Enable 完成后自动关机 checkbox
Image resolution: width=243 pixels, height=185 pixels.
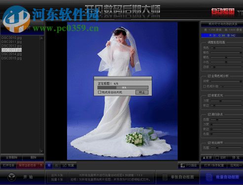(100, 92)
